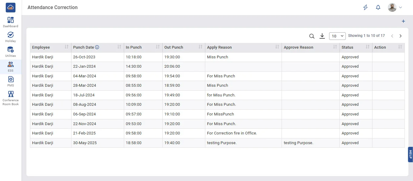Open the Holiday sidebar item
The image size is (413, 181).
[11, 37]
